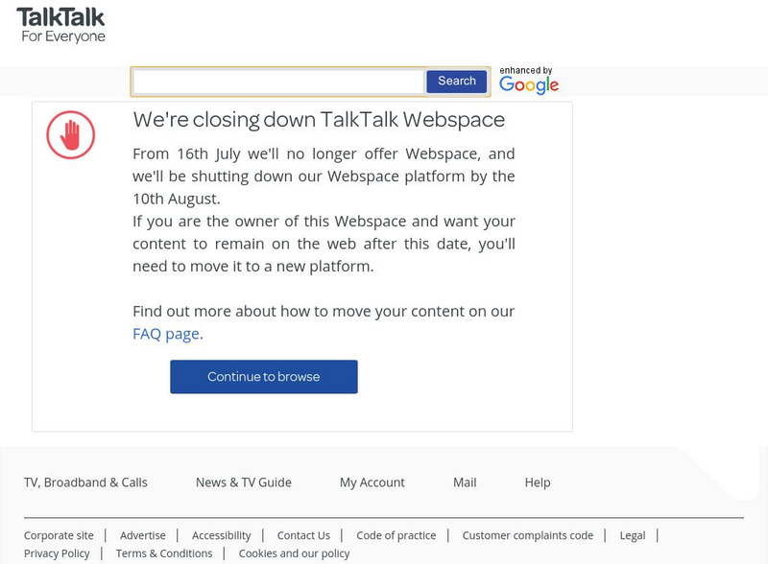768x564 pixels.
Task: Open the Accessibility footer link
Action: click(221, 535)
